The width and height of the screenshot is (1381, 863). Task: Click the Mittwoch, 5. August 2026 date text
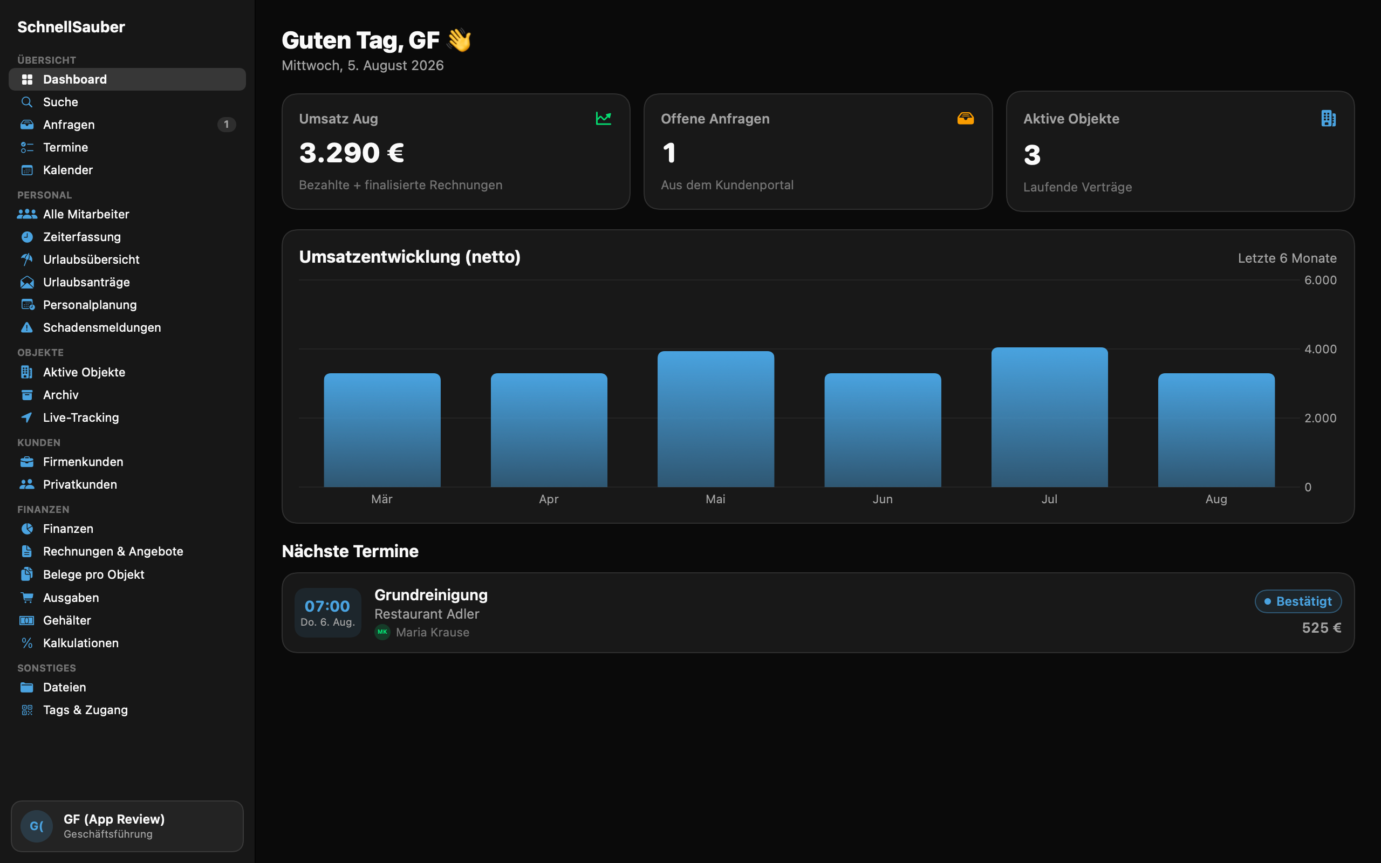pos(363,66)
